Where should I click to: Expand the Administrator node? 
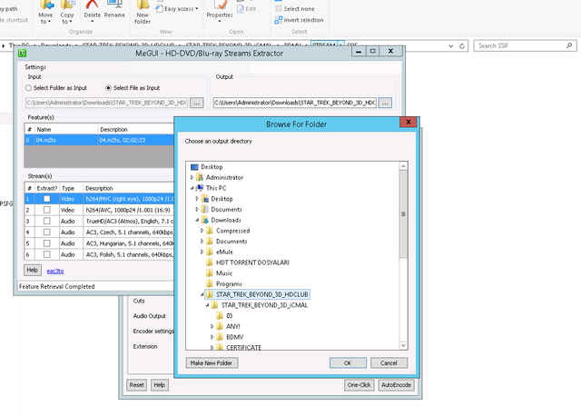192,178
